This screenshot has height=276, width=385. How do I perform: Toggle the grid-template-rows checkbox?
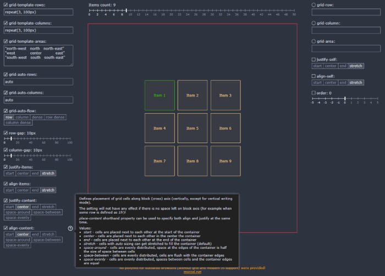tap(5, 5)
